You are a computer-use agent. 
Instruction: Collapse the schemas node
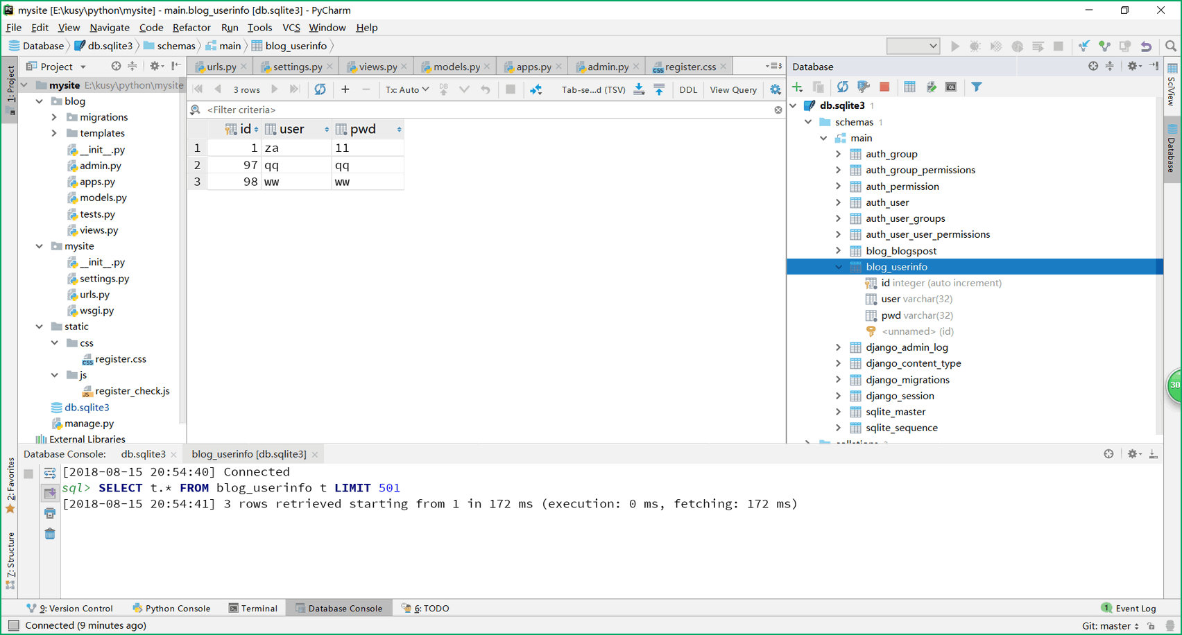(x=808, y=122)
